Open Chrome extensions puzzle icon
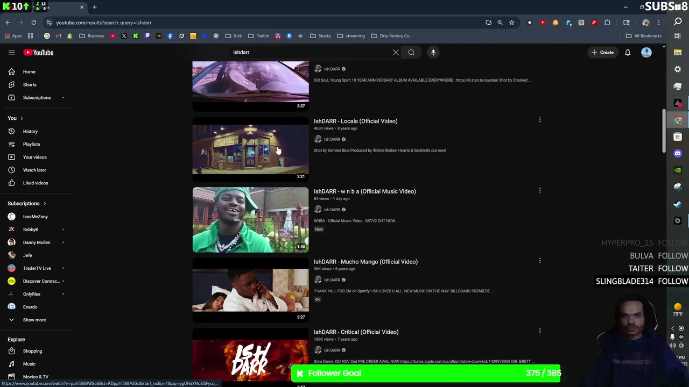 [x=607, y=23]
